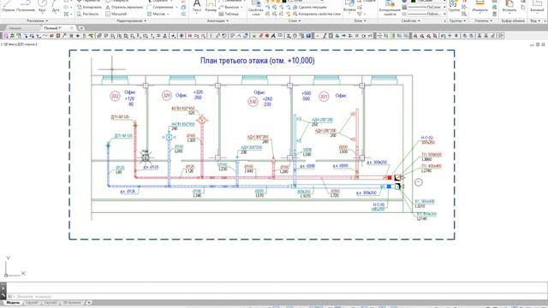Select the Круг (Circle) tool
Screen dimensions: 548x308
(42, 6)
